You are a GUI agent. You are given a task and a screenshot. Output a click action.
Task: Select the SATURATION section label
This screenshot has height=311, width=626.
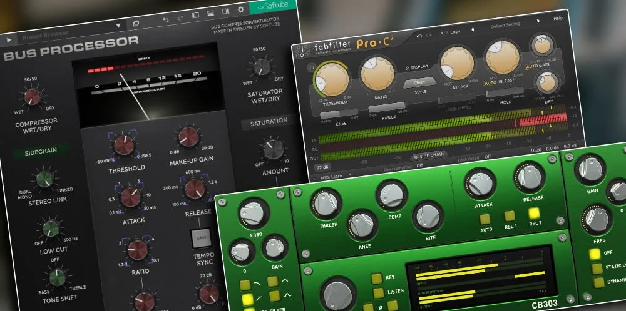(269, 121)
